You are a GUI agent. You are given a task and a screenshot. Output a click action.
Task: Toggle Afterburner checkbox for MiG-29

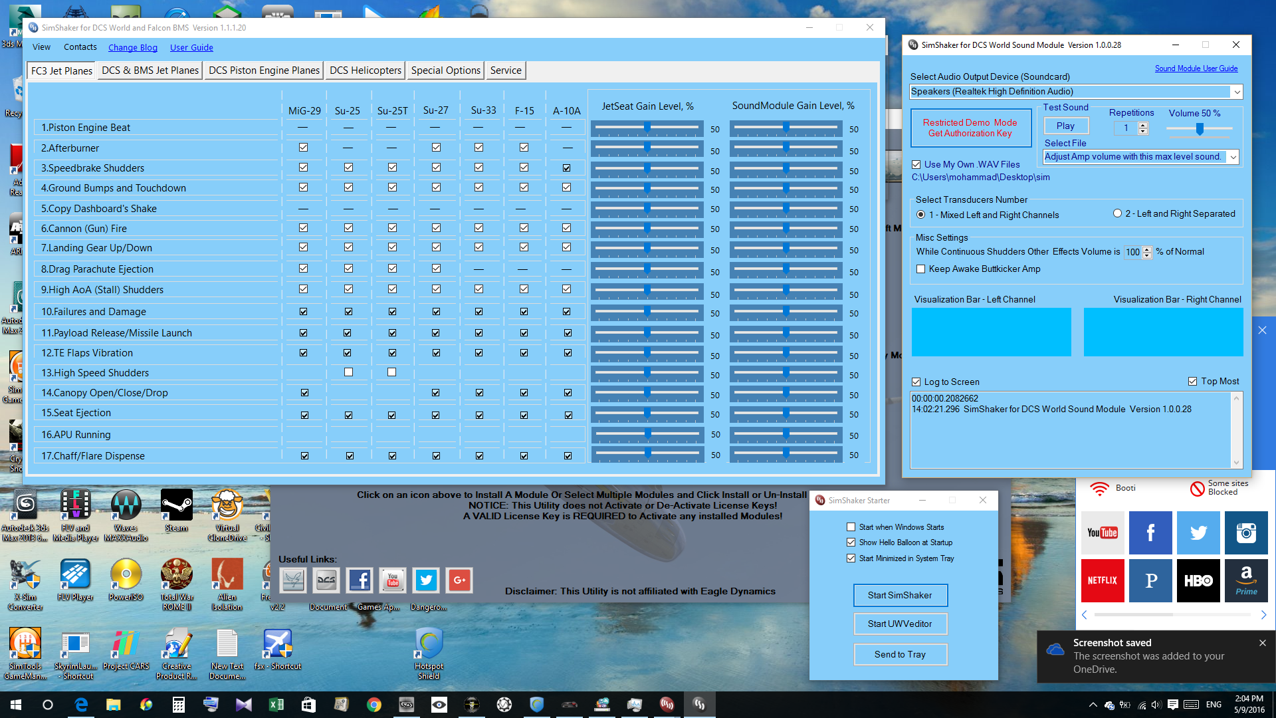(303, 148)
